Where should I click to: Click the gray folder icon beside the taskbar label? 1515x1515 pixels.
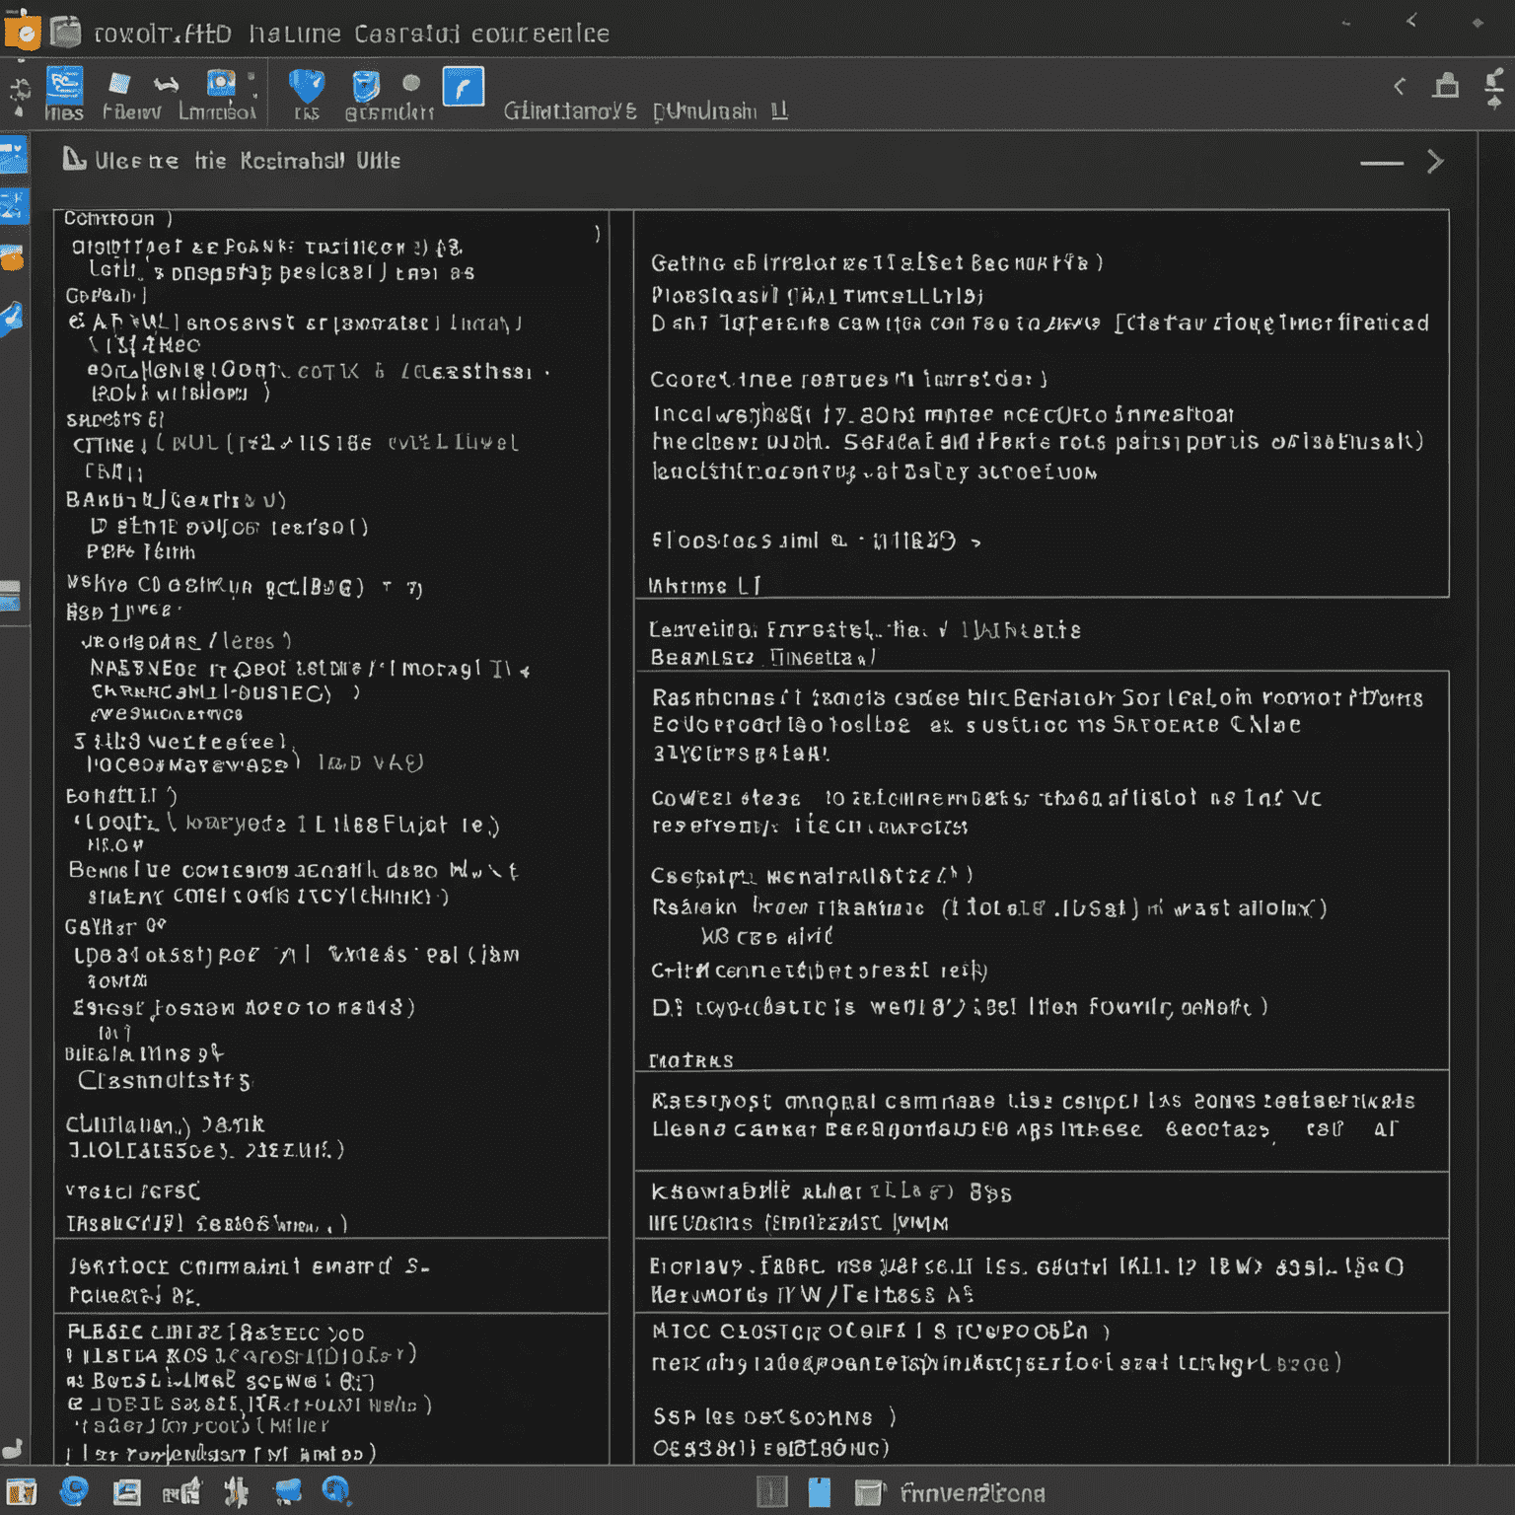(870, 1493)
